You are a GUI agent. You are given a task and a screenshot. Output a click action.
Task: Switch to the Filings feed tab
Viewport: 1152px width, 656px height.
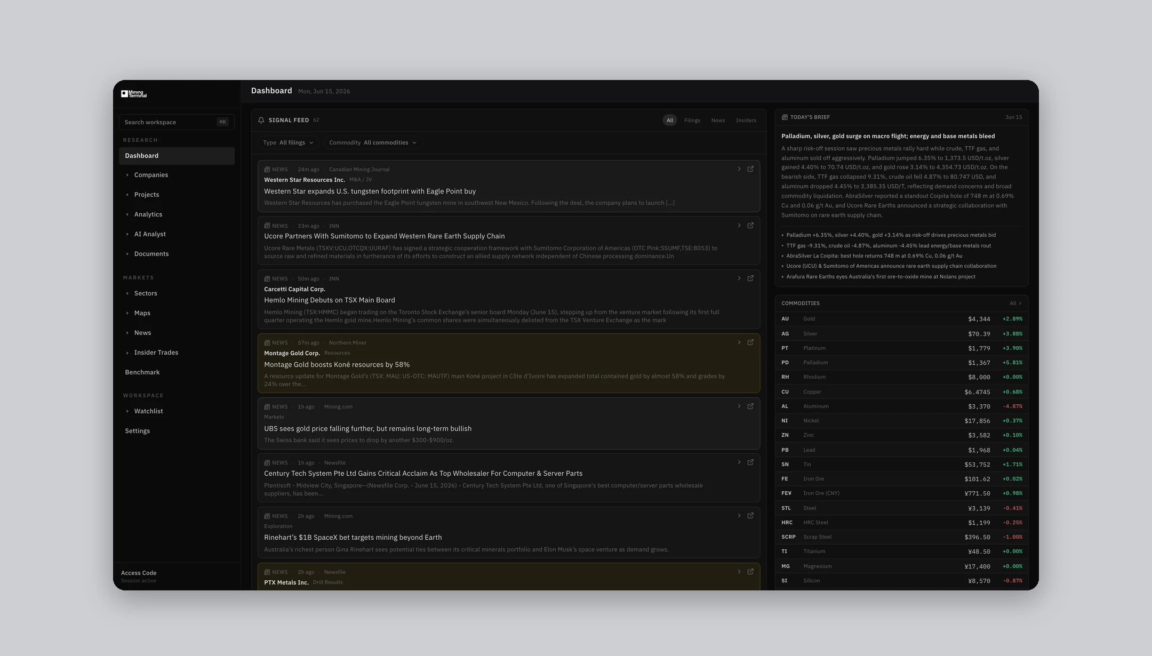tap(692, 121)
